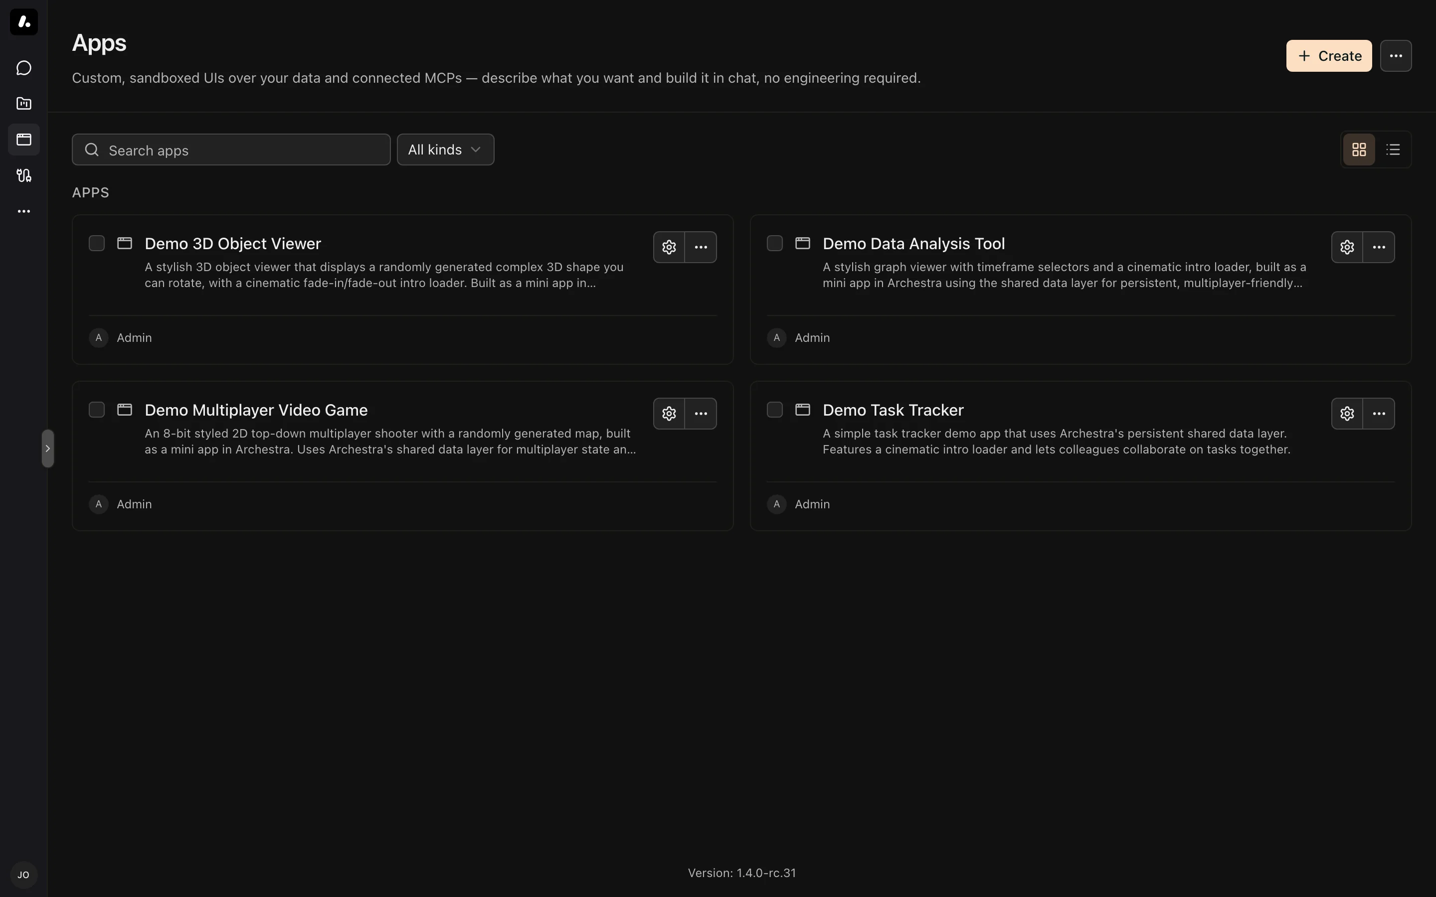Switch to list view
Viewport: 1436px width, 897px height.
(1393, 149)
